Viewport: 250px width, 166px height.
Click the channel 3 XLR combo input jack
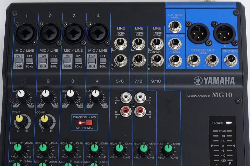pos(74,33)
